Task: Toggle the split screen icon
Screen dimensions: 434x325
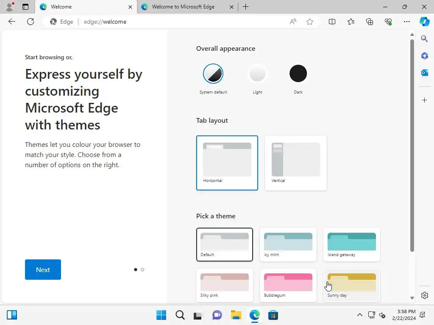Action: click(x=332, y=22)
